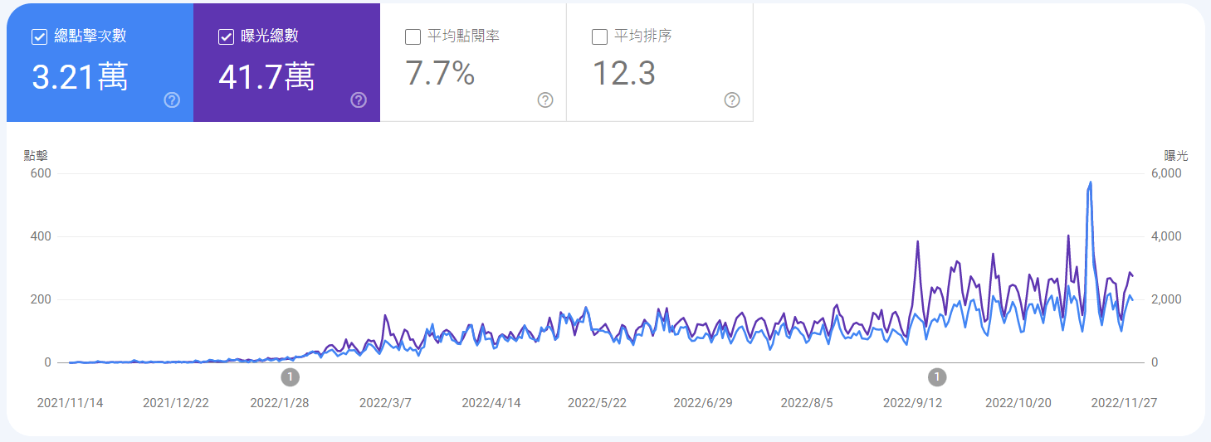The image size is (1211, 442).
Task: Click the 2022/4/14 date label
Action: pyautogui.click(x=491, y=403)
